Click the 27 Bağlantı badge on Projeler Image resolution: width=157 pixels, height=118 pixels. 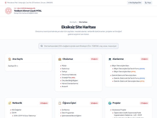click(144, 103)
